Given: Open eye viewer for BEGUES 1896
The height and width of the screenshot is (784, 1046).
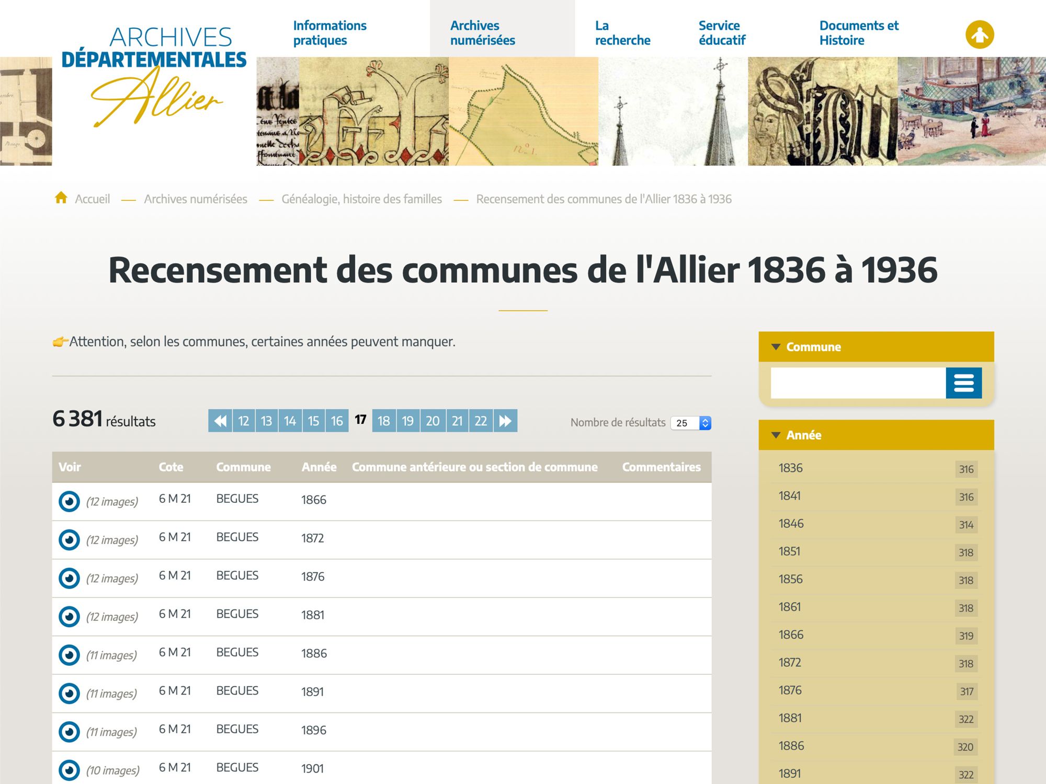Looking at the screenshot, I should tap(69, 732).
